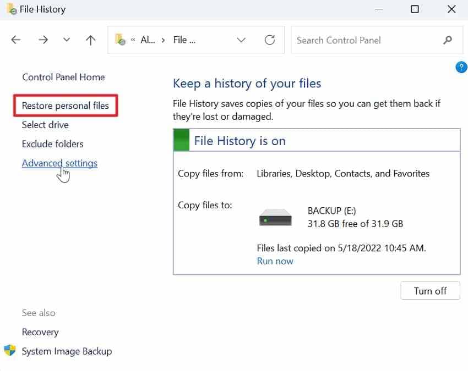This screenshot has width=468, height=371.
Task: Go up one level with up arrow
Action: [91, 40]
